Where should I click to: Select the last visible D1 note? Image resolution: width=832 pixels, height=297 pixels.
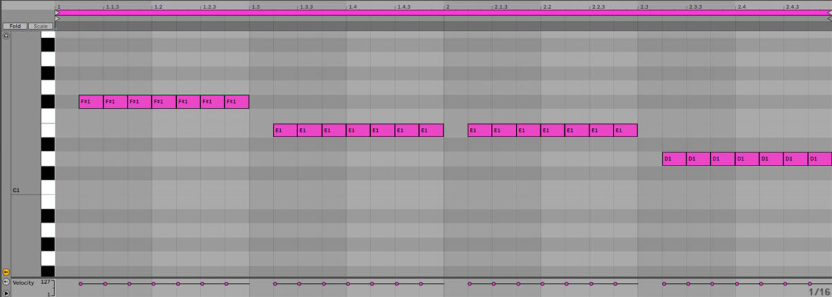[x=820, y=159]
